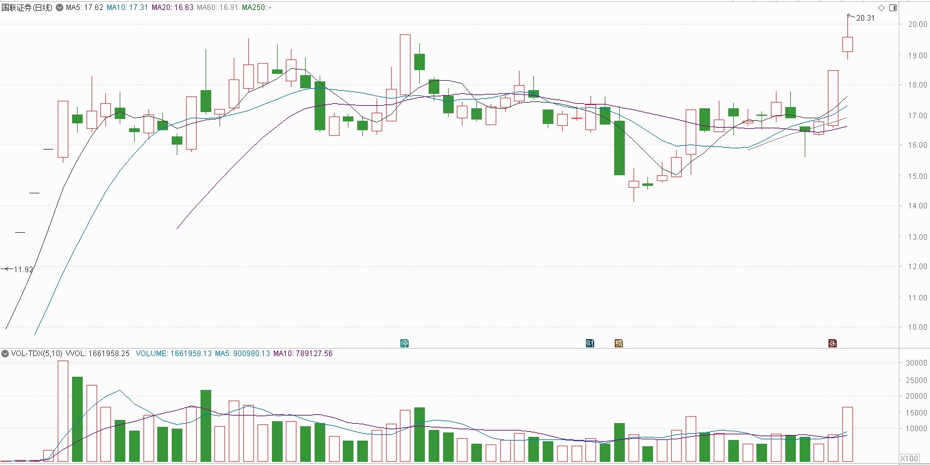930x465 pixels.
Task: Select the MA20: 16.63 indicator label
Action: coord(172,8)
